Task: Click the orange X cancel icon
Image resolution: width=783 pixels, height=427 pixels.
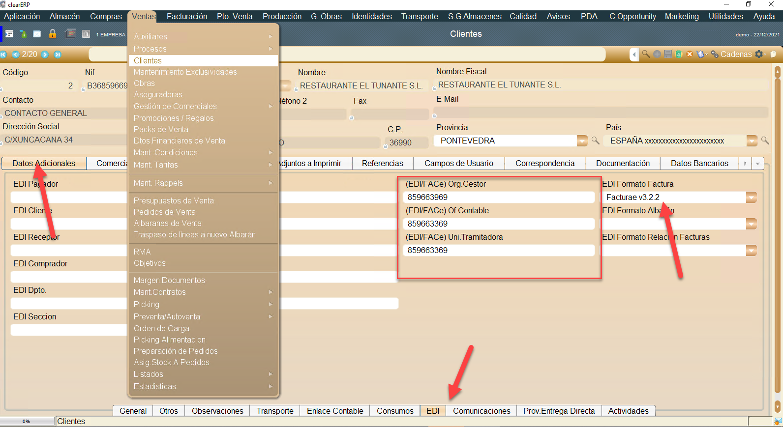Action: click(x=690, y=54)
